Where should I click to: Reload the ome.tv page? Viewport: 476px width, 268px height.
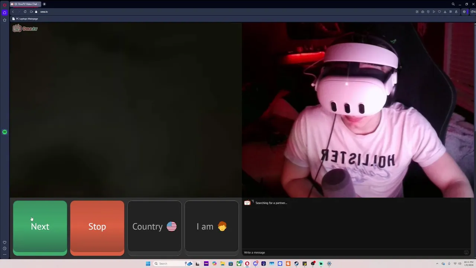click(25, 12)
